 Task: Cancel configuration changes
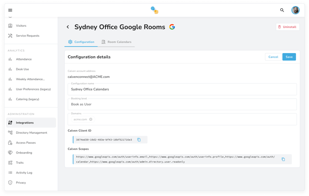(x=273, y=57)
